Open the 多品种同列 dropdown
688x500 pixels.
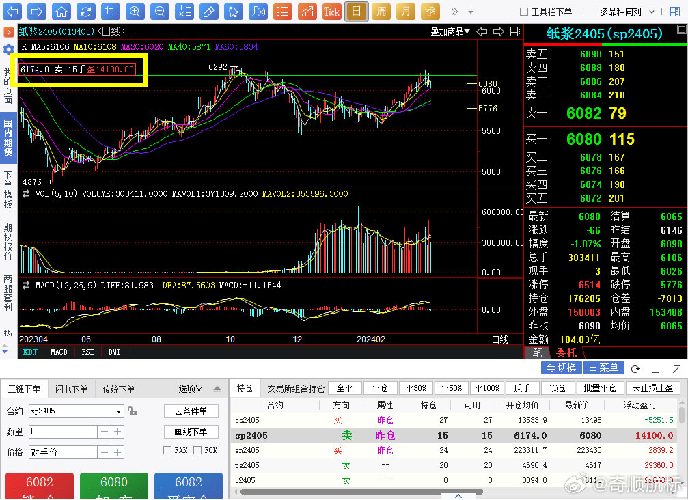click(627, 12)
